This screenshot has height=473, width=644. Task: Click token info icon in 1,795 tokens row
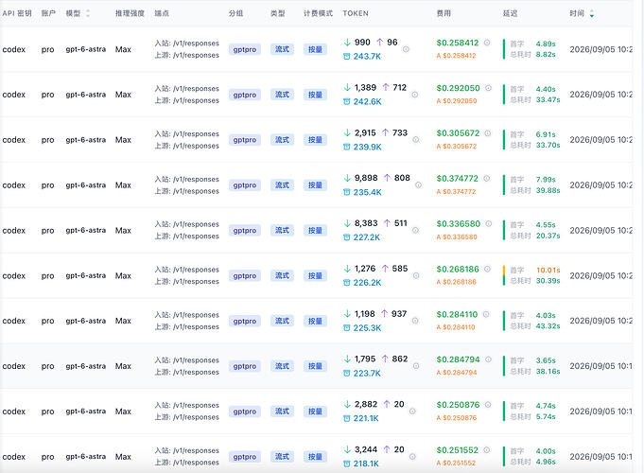pos(416,366)
